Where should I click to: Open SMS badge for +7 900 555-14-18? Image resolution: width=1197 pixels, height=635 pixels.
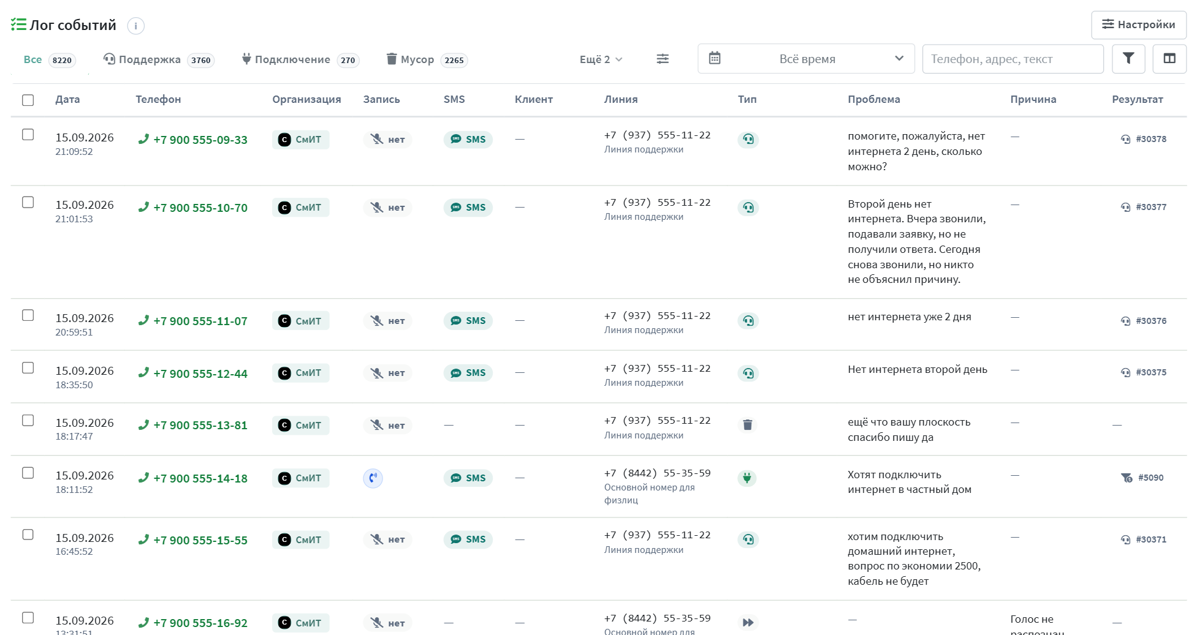pyautogui.click(x=468, y=478)
